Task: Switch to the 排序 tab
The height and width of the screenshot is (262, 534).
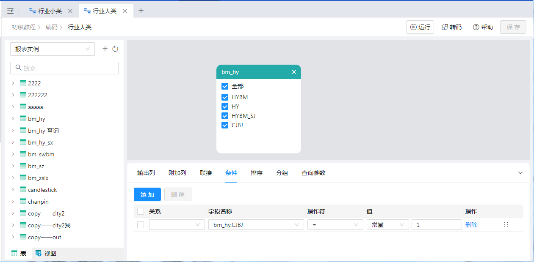Action: pos(257,173)
